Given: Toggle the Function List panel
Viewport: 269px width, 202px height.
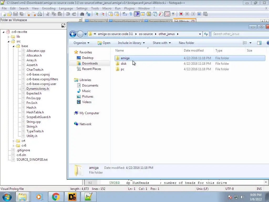Looking at the screenshot, I should point(161,14).
